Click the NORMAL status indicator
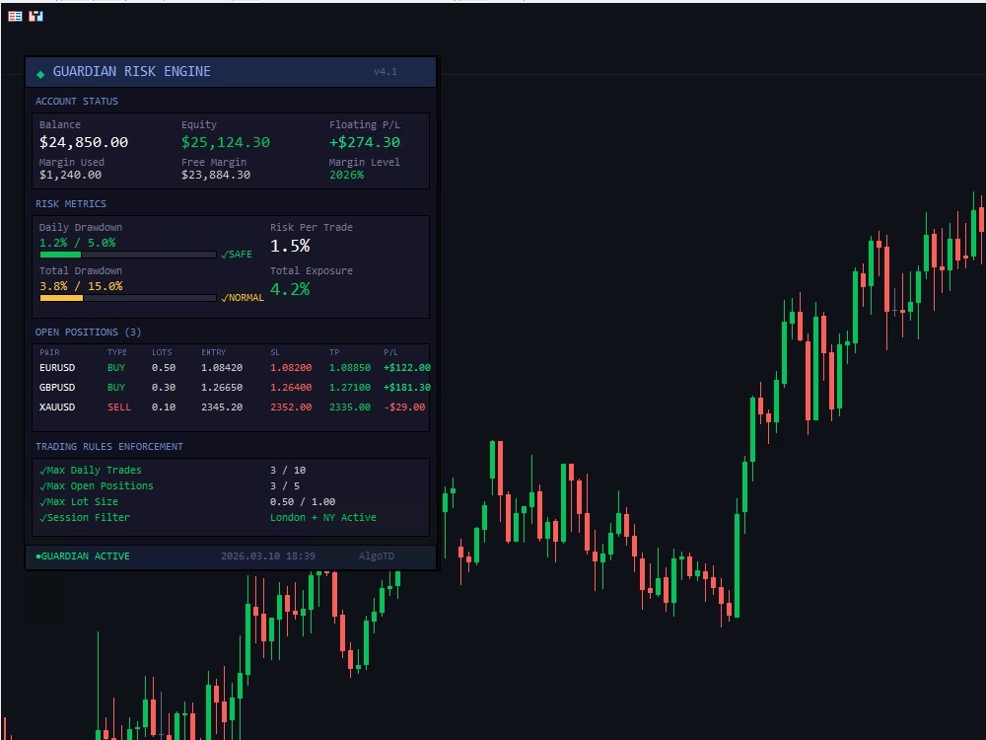Screen dimensions: 986x740 click(243, 298)
